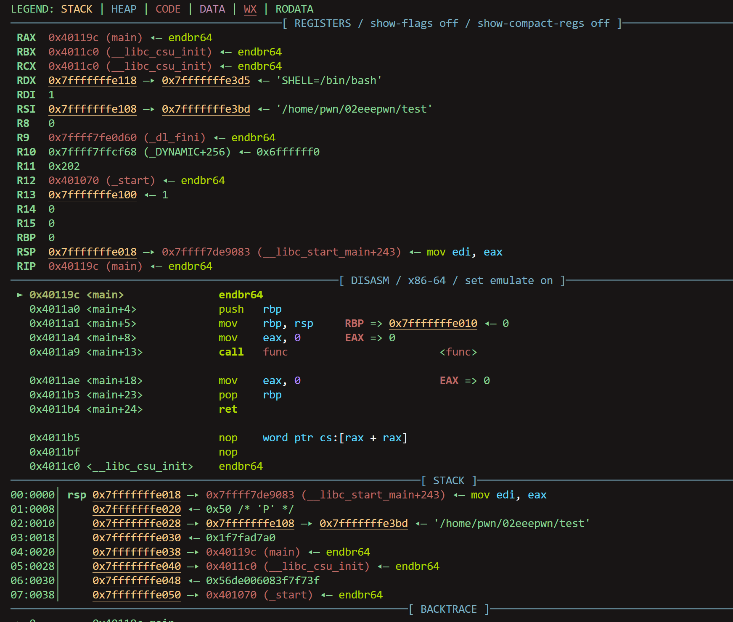Click address 0x4011b5 nop line

[x=218, y=438]
